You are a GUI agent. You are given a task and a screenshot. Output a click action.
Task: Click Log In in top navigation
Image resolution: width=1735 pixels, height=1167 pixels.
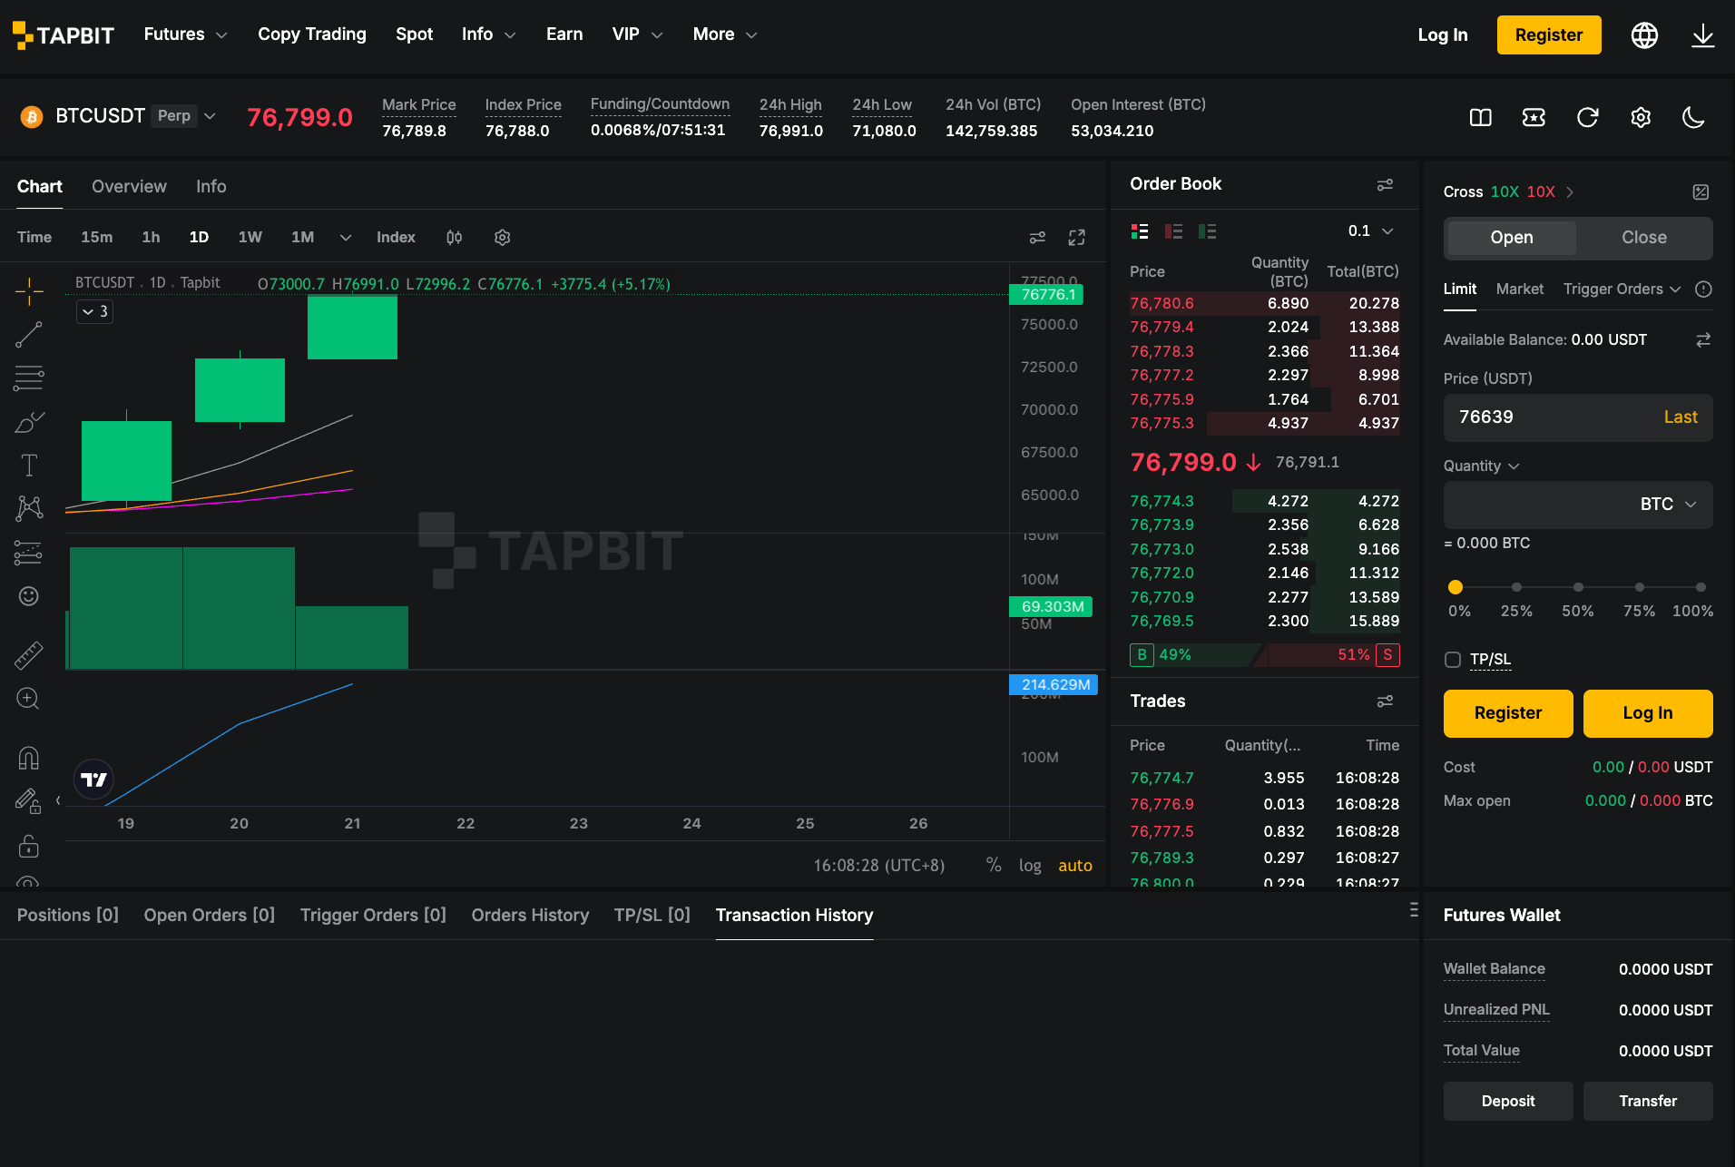click(1442, 34)
